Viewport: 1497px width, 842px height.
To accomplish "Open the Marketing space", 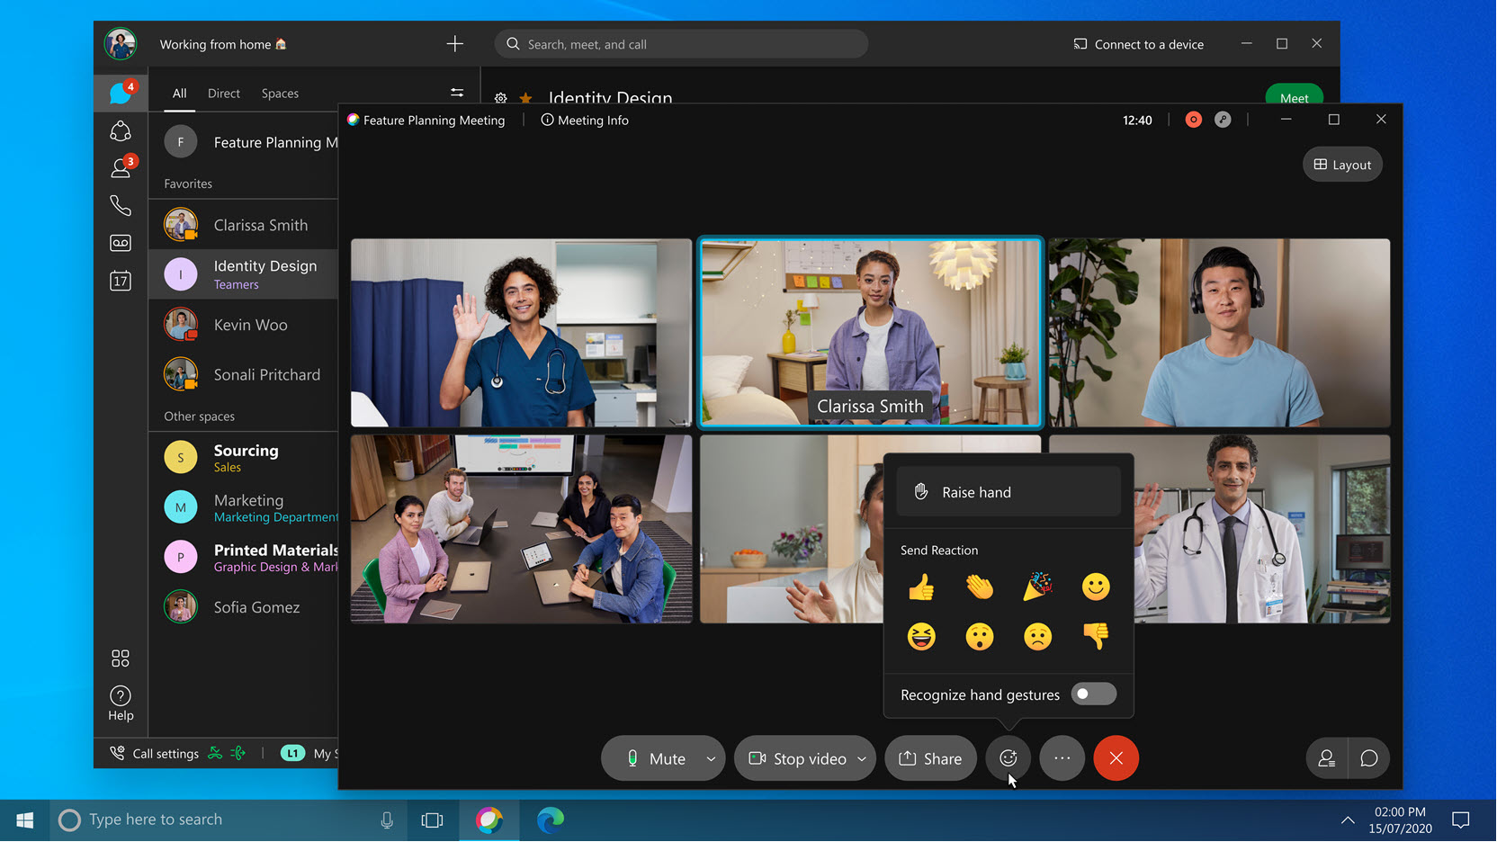I will [244, 507].
